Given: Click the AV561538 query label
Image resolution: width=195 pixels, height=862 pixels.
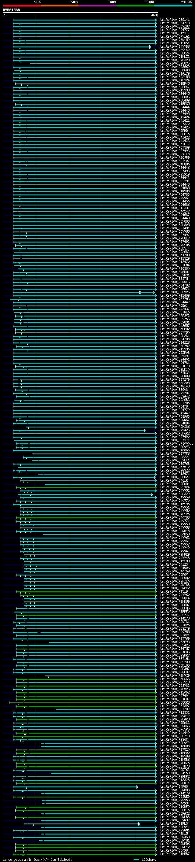Looking at the screenshot, I should pos(11,10).
